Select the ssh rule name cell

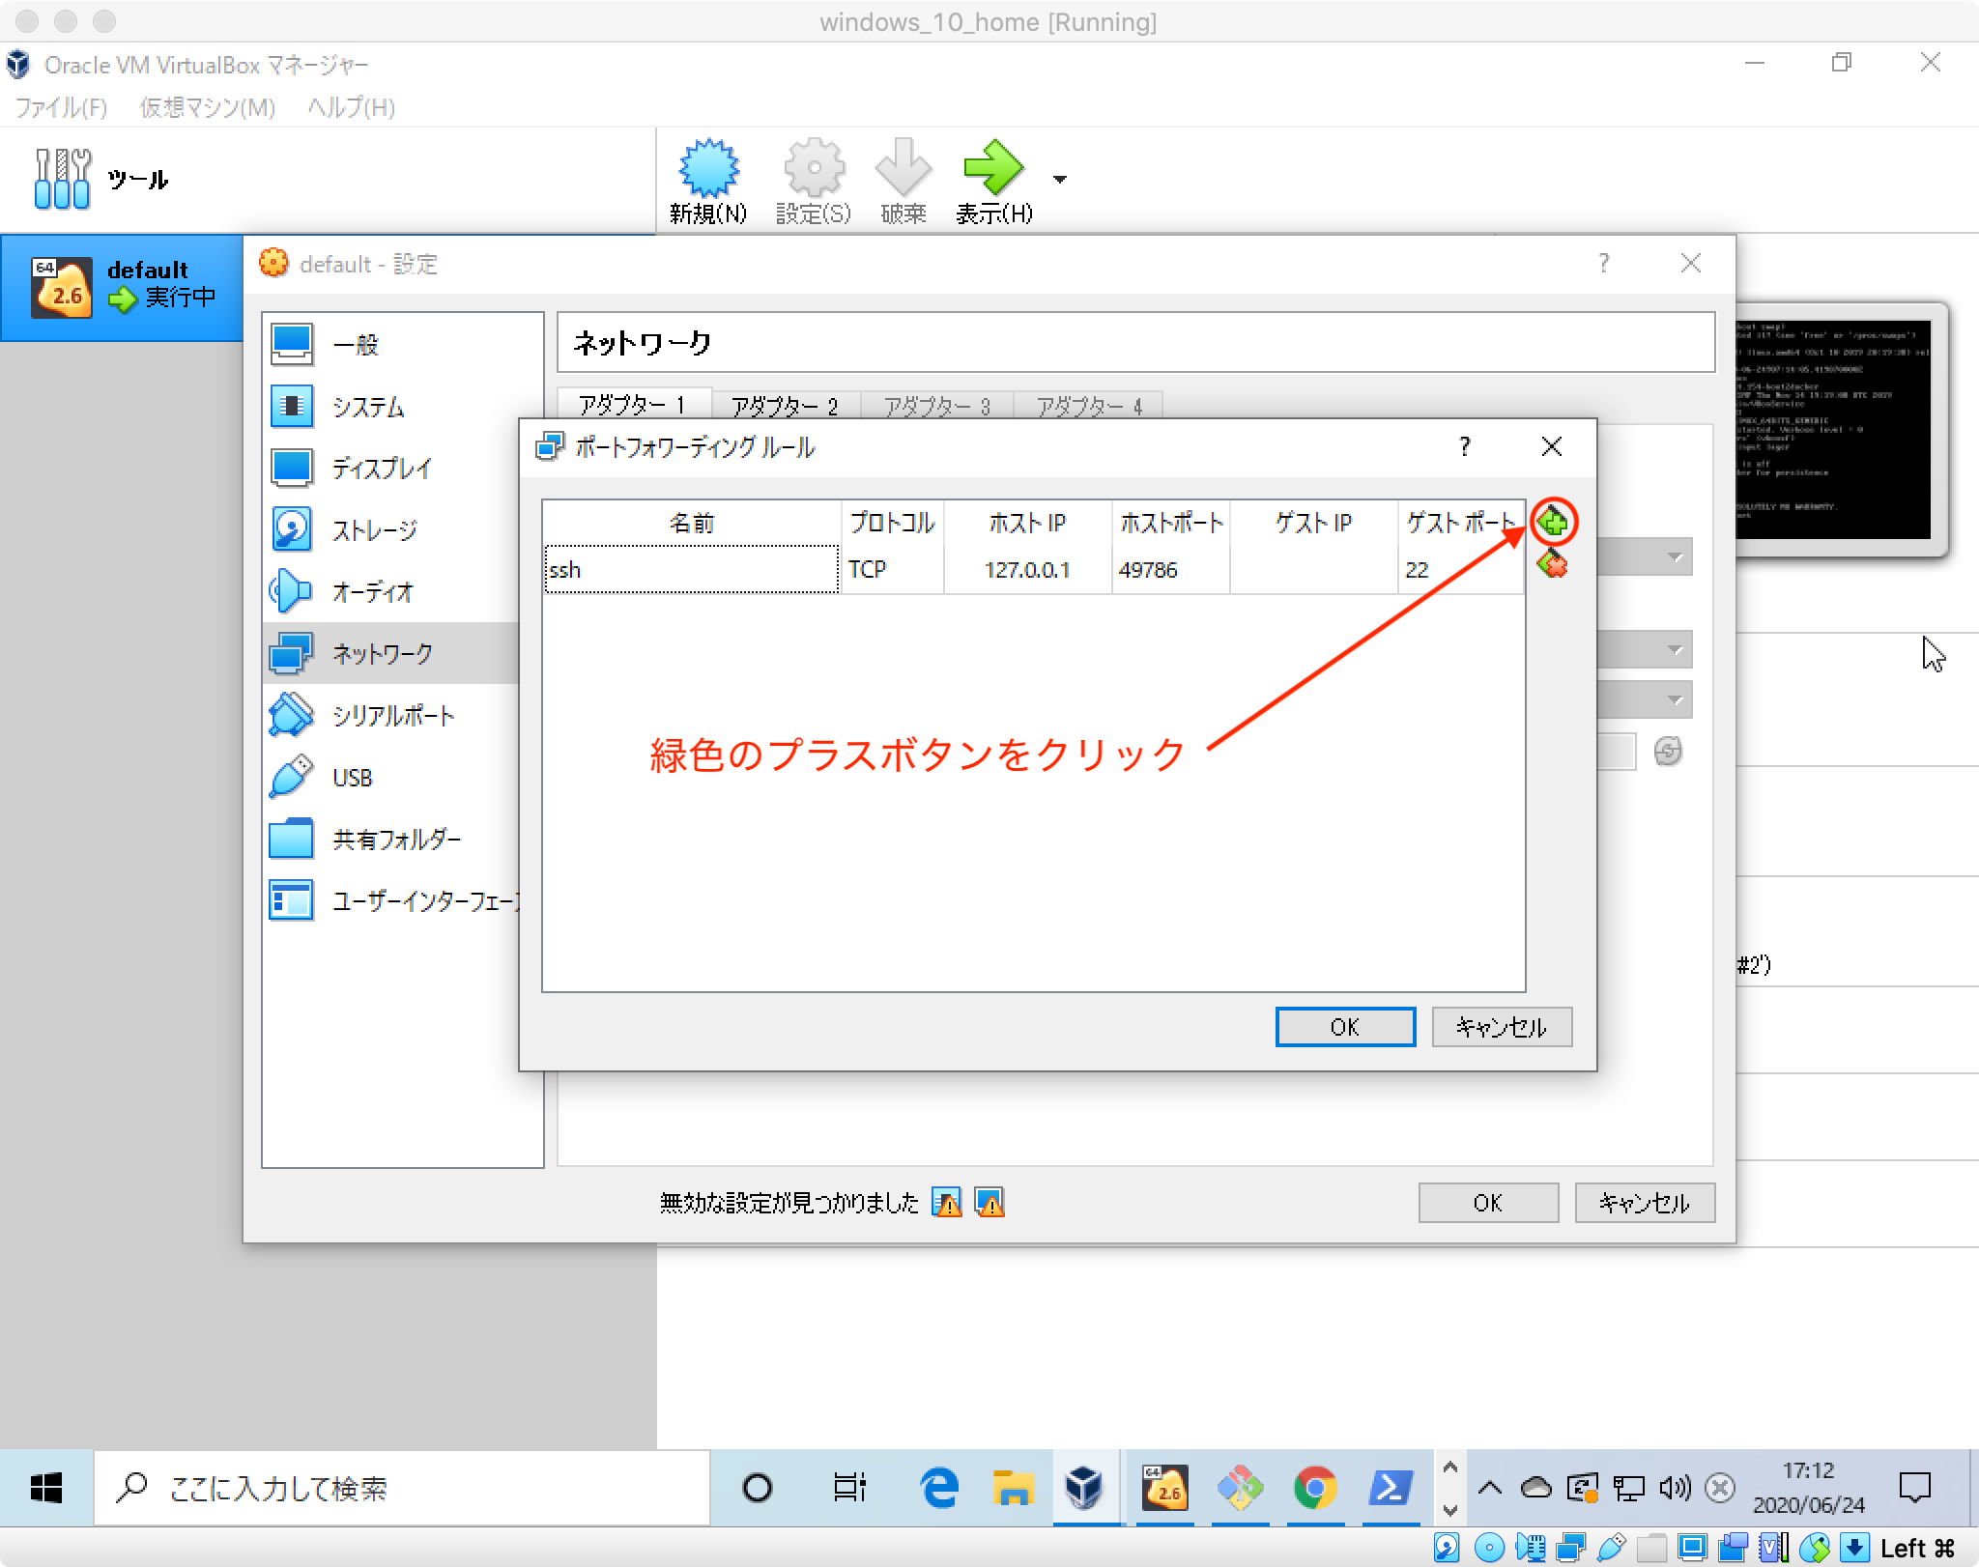690,570
